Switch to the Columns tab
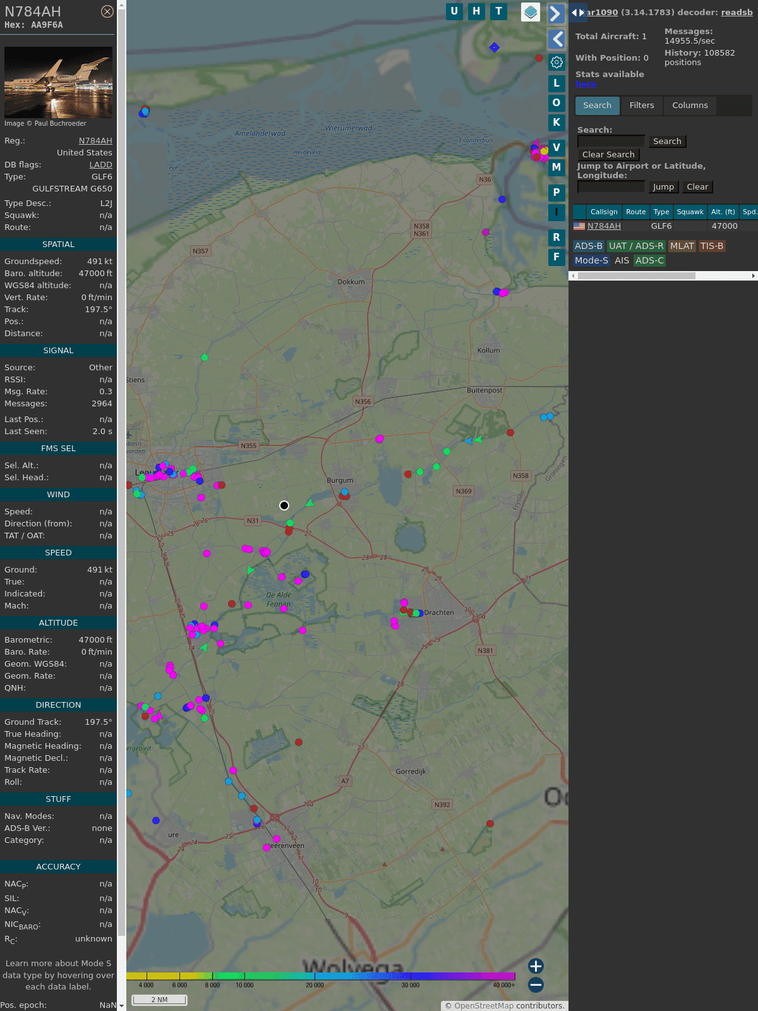This screenshot has height=1011, width=758. pyautogui.click(x=690, y=106)
